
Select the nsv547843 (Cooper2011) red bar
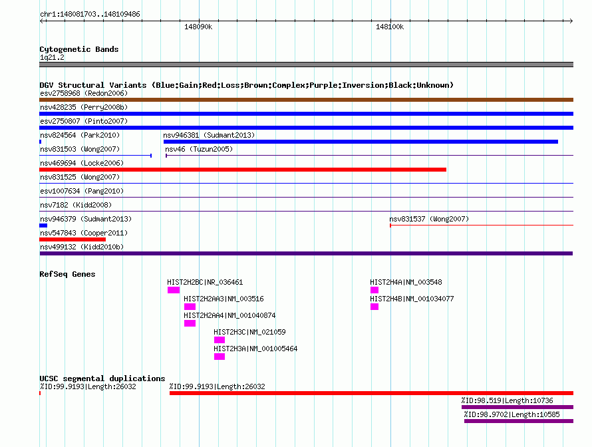point(73,239)
